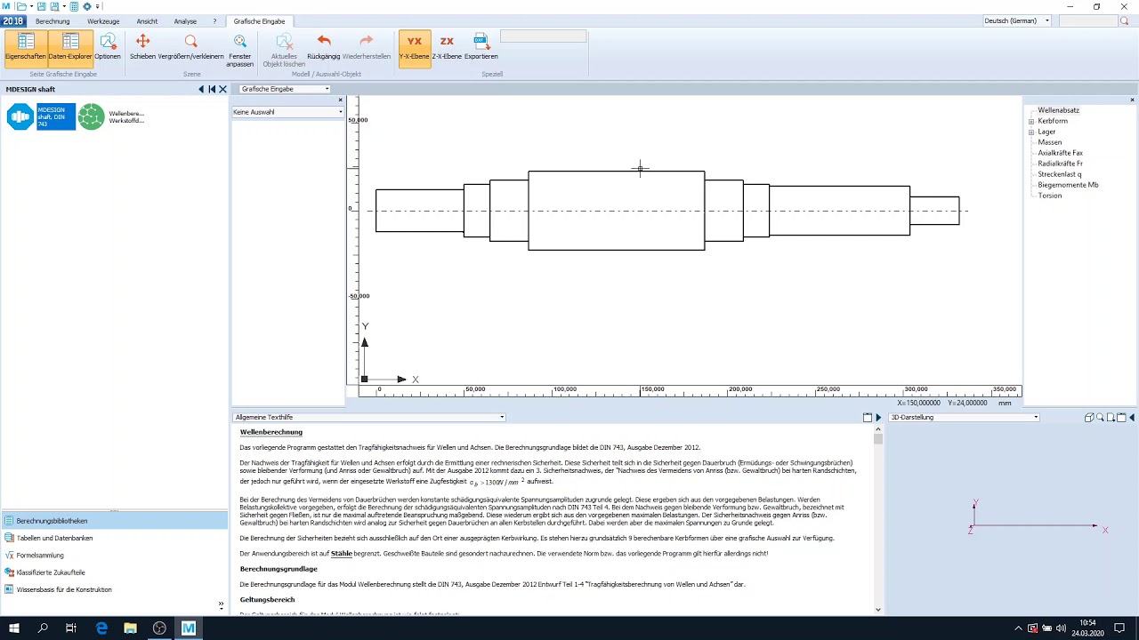1139x640 pixels.
Task: Switch to the Z-X-Ebene plane
Action: click(x=447, y=48)
